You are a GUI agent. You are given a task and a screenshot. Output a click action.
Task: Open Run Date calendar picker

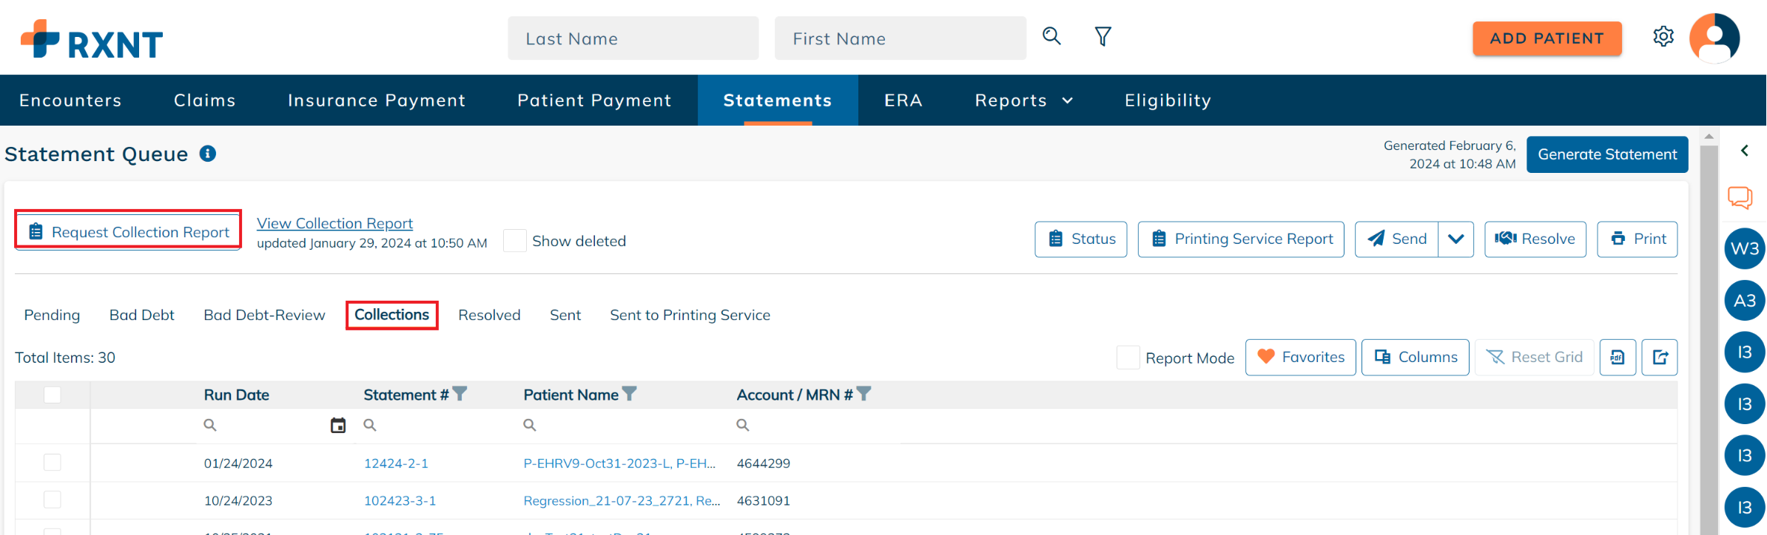[x=338, y=426]
